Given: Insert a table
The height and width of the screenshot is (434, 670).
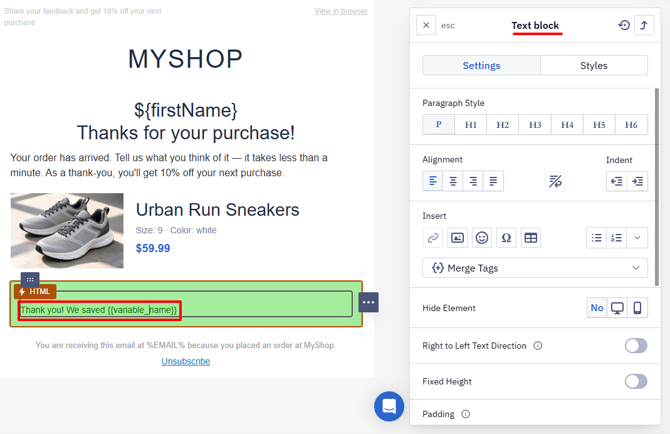Looking at the screenshot, I should [x=531, y=237].
